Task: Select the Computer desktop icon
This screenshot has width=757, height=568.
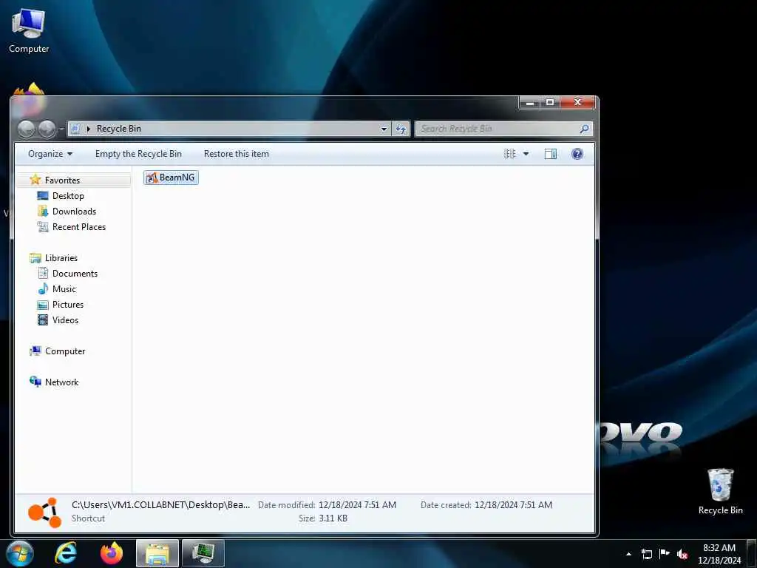Action: [29, 30]
